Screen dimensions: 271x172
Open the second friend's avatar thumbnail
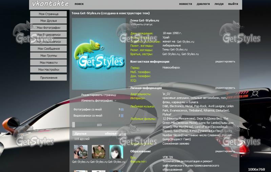point(98,152)
